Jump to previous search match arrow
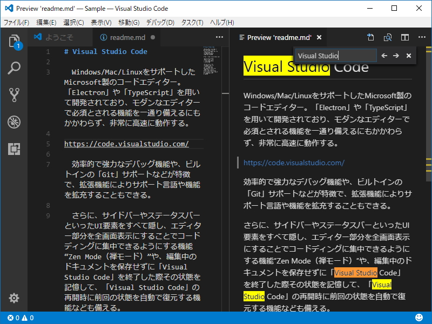The image size is (432, 324). (x=384, y=55)
